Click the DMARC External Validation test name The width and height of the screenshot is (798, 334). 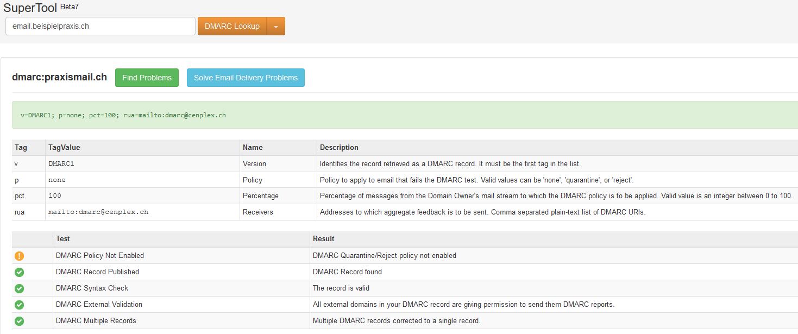click(x=99, y=304)
